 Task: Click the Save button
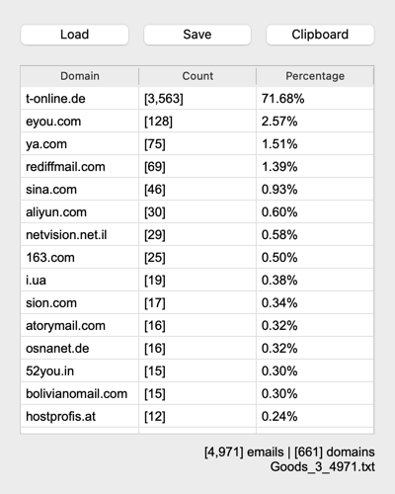[197, 35]
